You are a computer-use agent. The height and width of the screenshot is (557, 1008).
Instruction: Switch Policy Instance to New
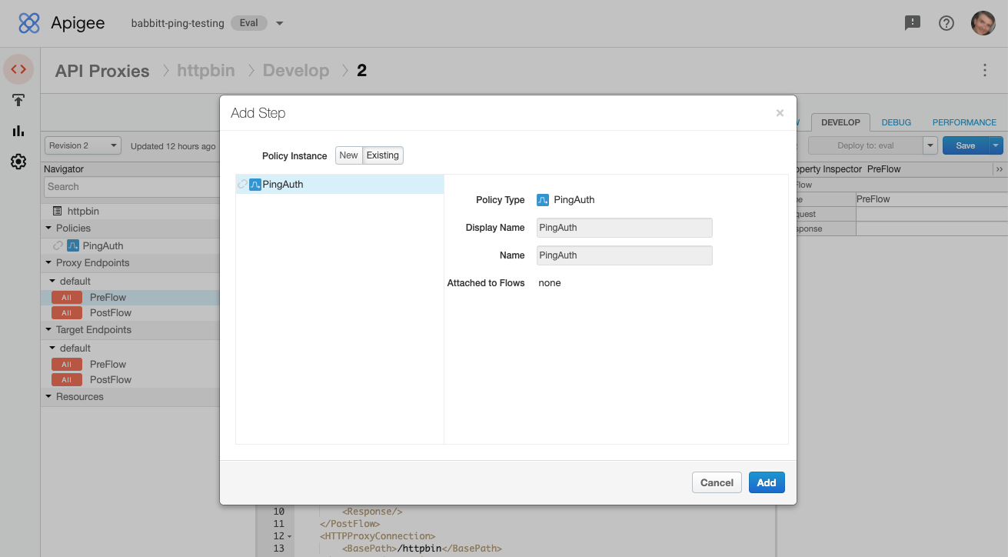(348, 155)
